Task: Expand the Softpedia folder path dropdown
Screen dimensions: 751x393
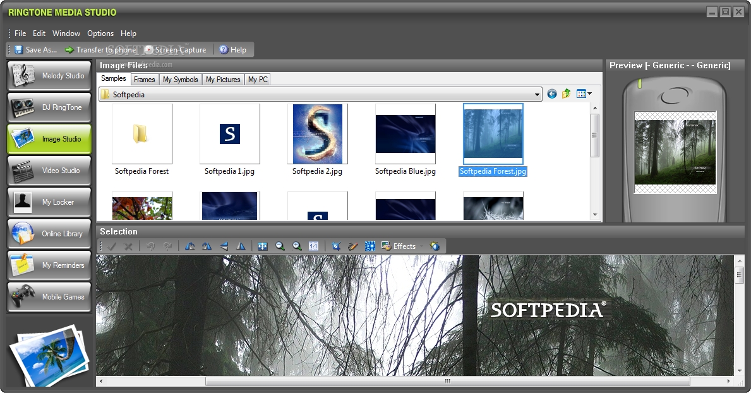Action: (537, 94)
